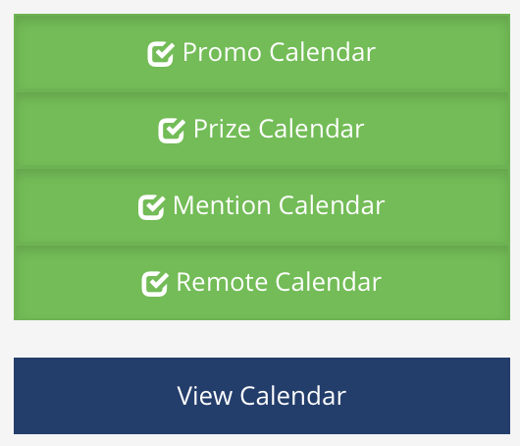Deselect the green Promo Calendar row
Viewport: 520px width, 446px height.
(262, 53)
